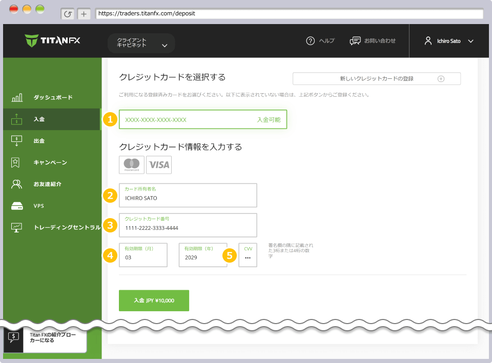Select the お友達紹介 people icon
Viewport: 492px width, 363px height.
coord(16,184)
